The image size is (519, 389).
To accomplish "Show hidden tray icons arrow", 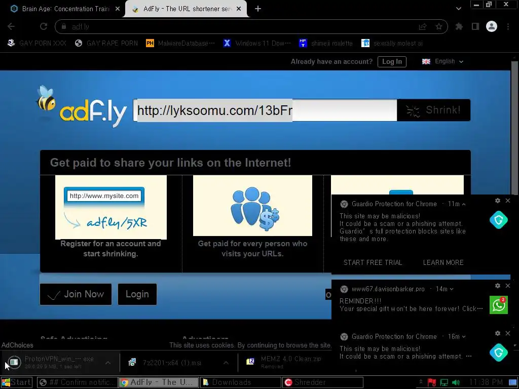I will 421,382.
